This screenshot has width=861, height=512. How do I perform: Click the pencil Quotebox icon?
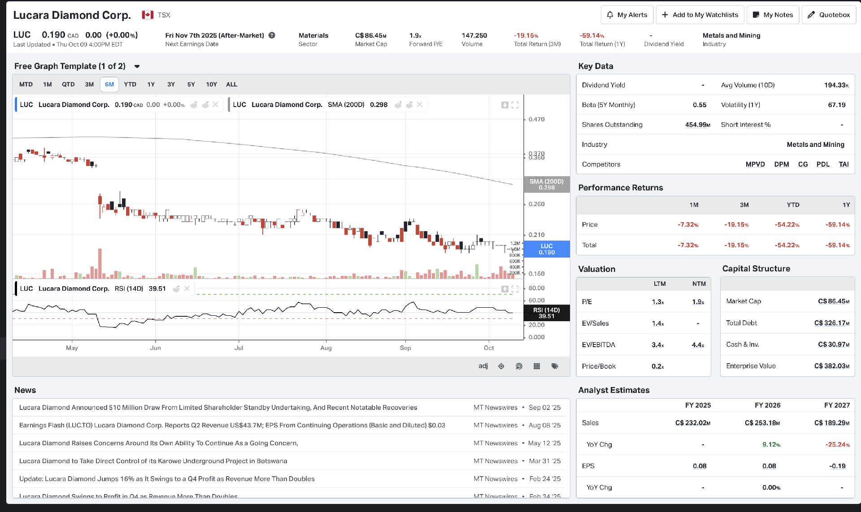[x=811, y=15]
